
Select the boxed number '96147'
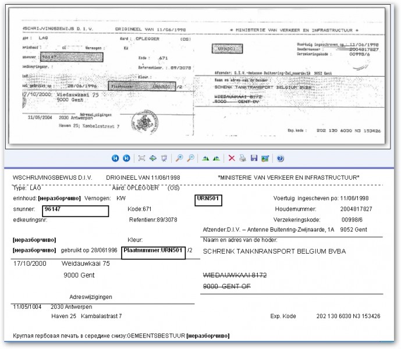76,211
